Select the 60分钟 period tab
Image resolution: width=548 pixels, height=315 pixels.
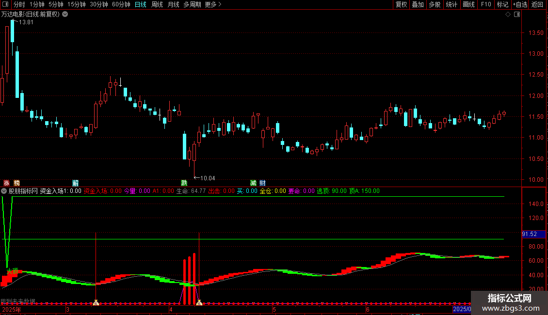click(x=121, y=4)
